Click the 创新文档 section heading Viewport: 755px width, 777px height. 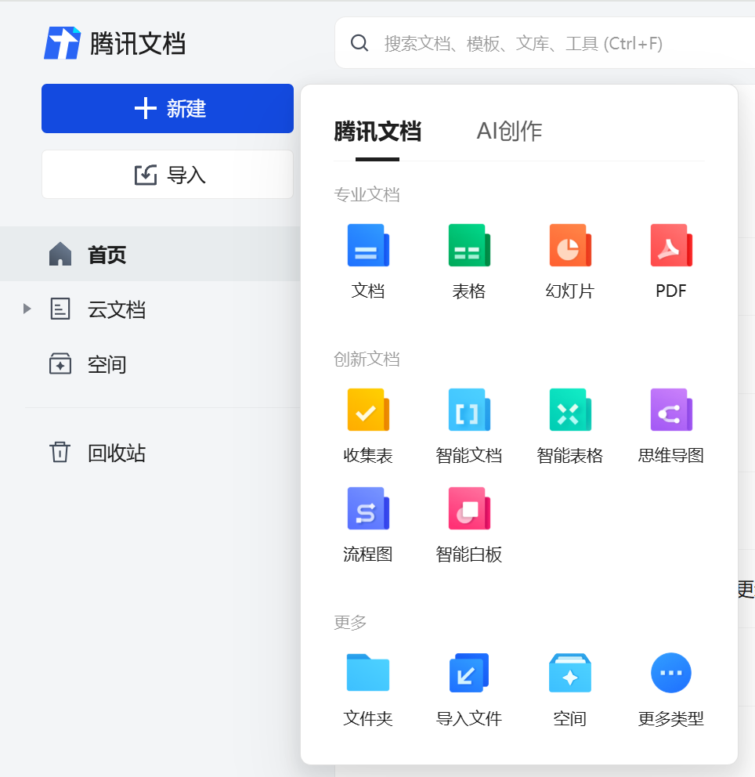point(367,360)
